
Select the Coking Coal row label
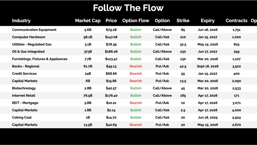point(22,117)
